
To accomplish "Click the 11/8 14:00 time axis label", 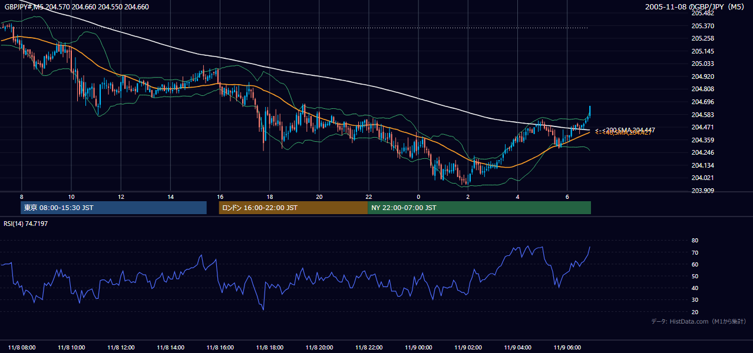I will pyautogui.click(x=170, y=347).
